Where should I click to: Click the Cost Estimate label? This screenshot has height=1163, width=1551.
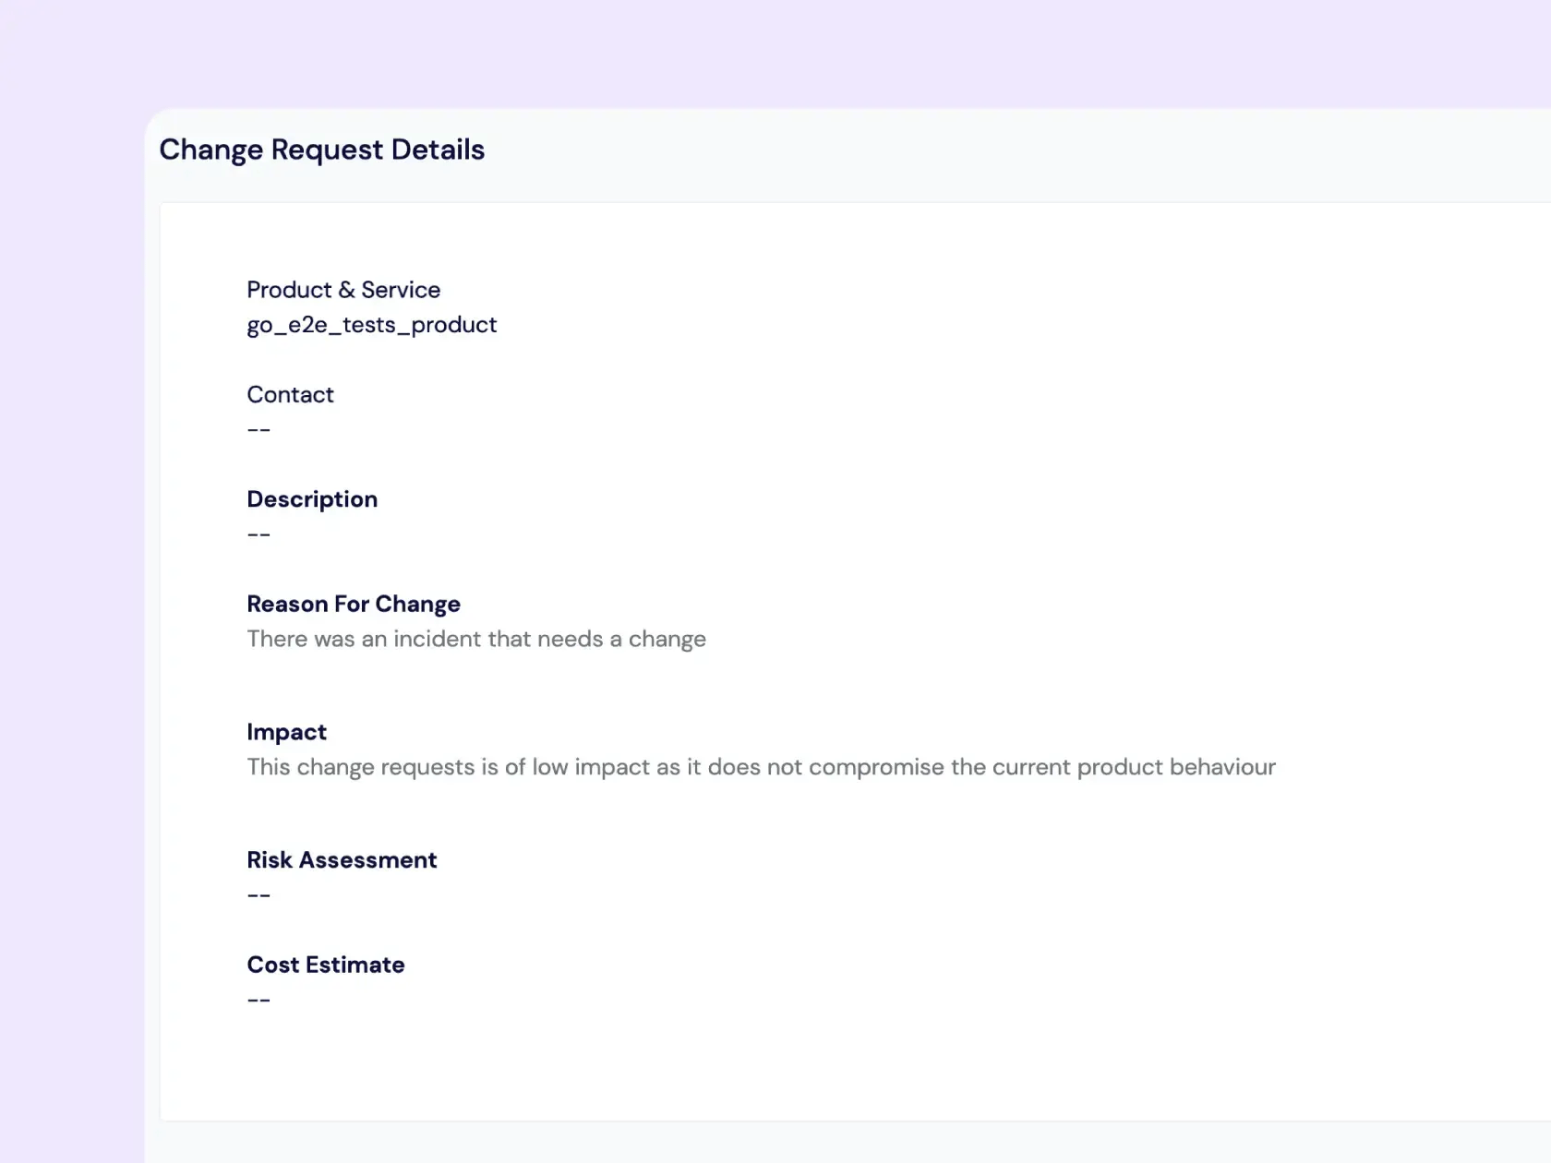[x=325, y=965]
